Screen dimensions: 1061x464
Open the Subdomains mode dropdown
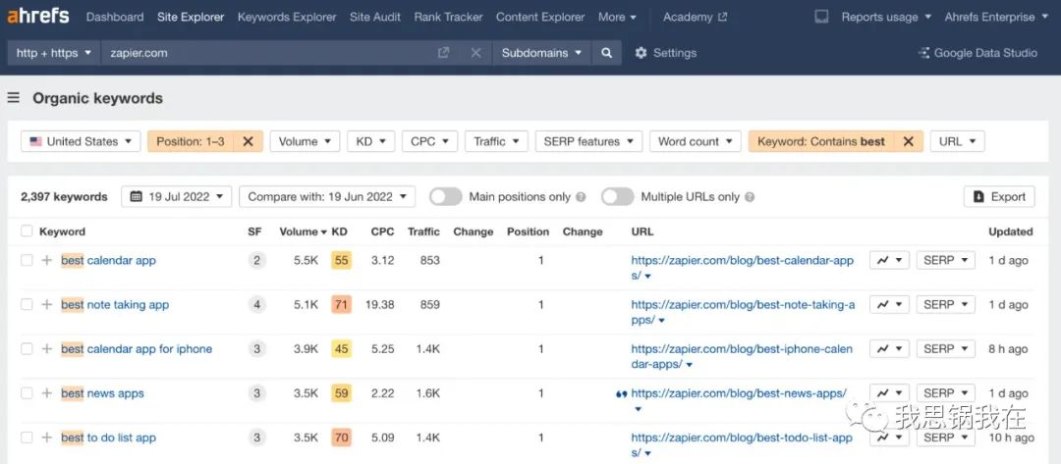tap(541, 53)
